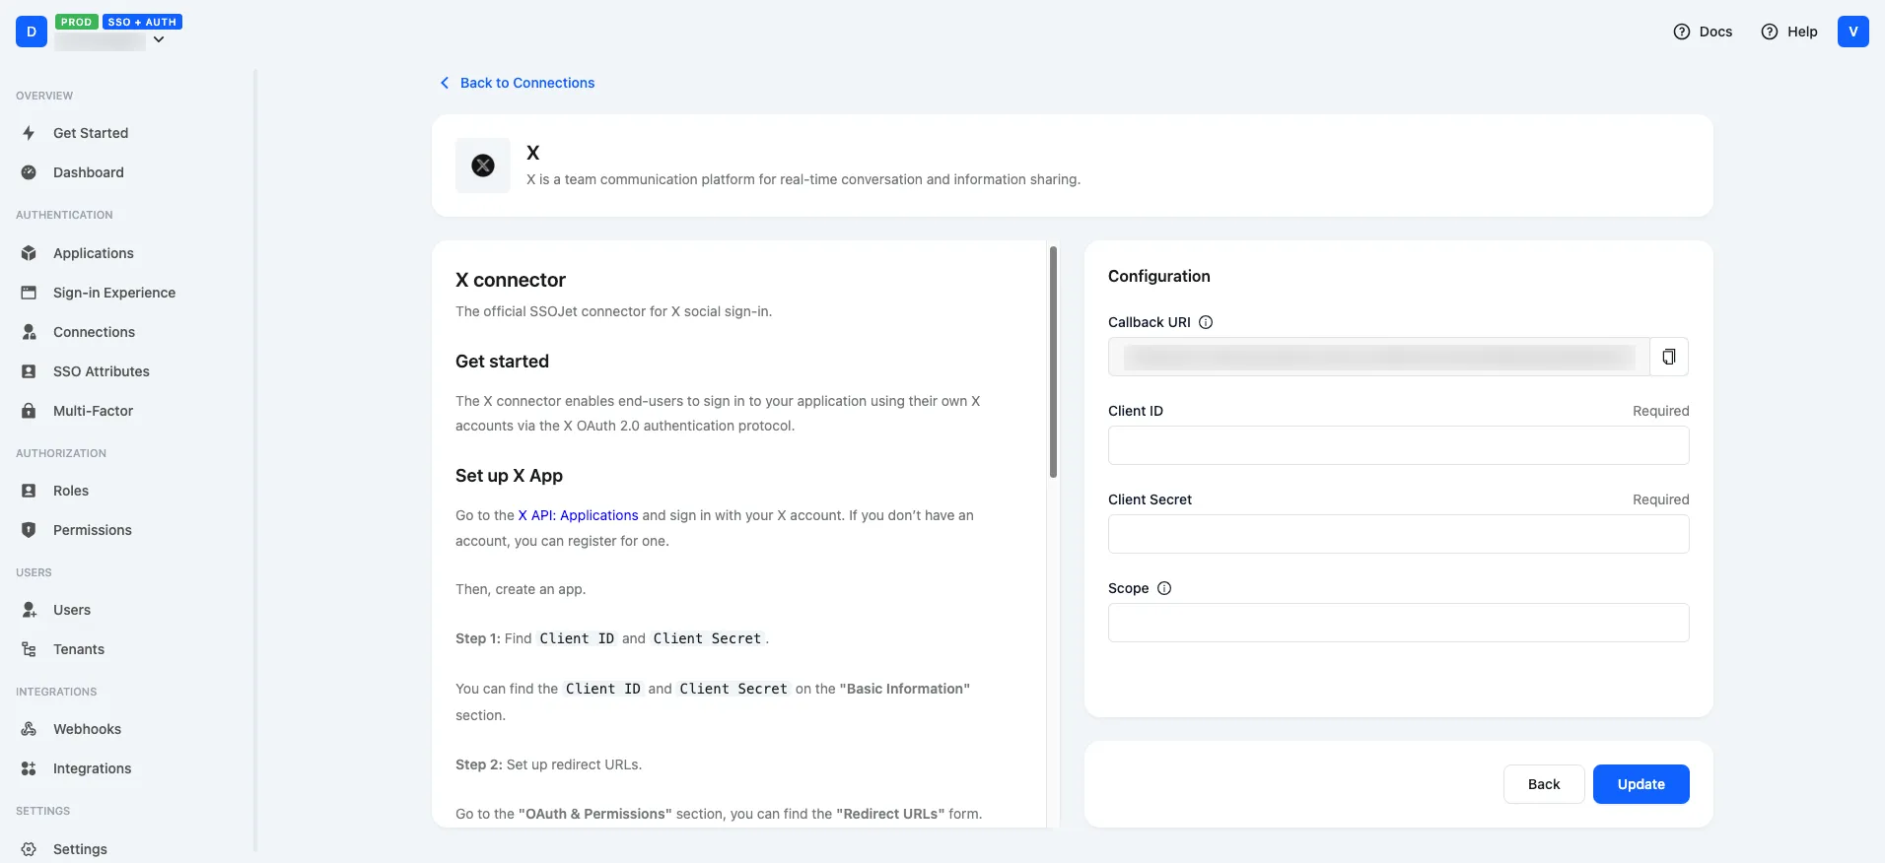Click the Multi-Factor lock icon
This screenshot has height=863, width=1885.
[x=29, y=411]
